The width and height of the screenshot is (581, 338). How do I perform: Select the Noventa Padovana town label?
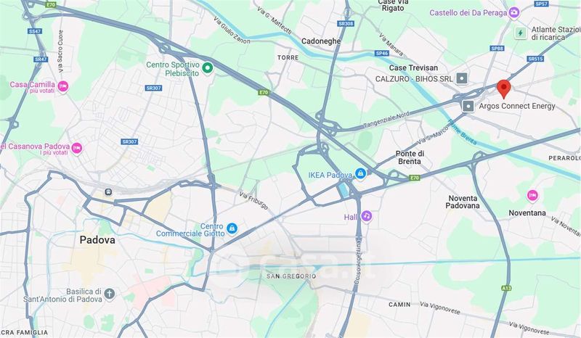(463, 202)
